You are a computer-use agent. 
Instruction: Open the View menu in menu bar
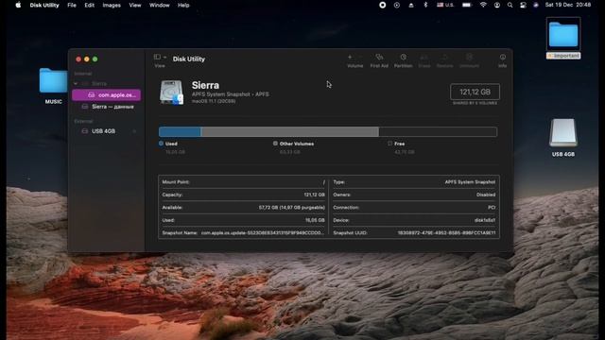coord(135,5)
